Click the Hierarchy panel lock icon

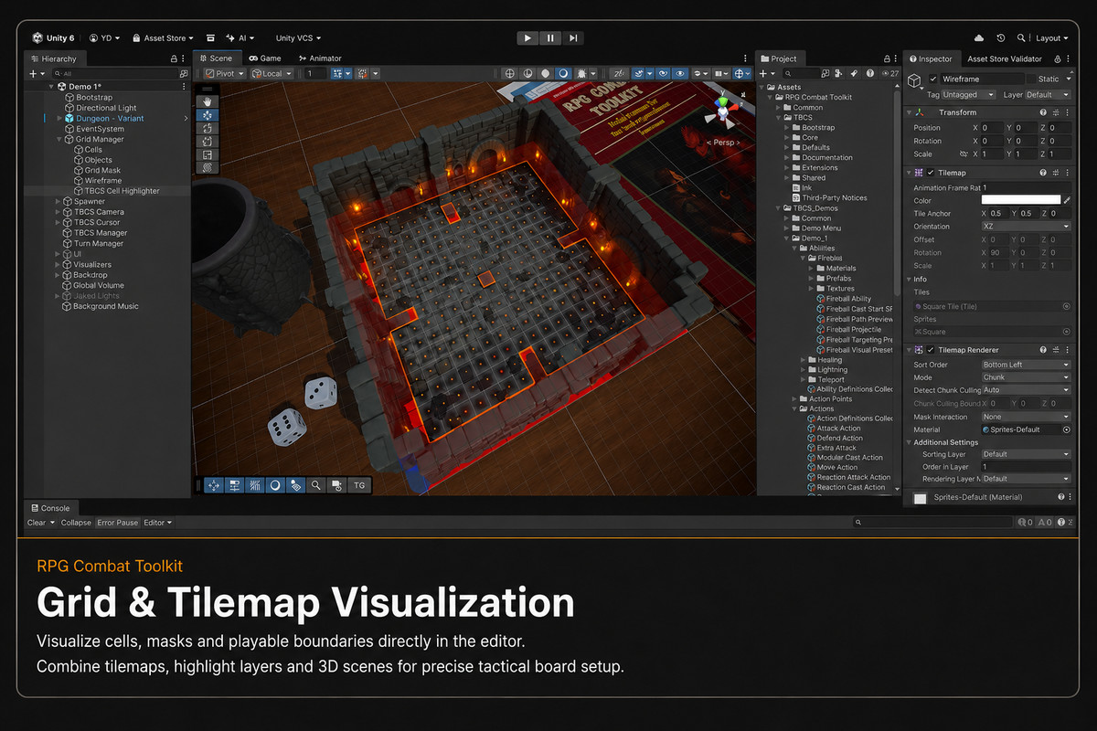pyautogui.click(x=174, y=58)
